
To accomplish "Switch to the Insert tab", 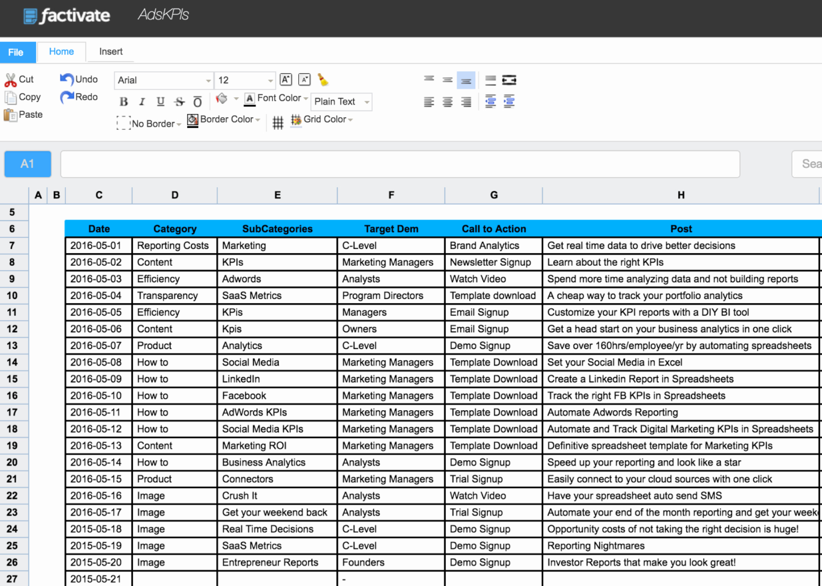I will coord(110,52).
